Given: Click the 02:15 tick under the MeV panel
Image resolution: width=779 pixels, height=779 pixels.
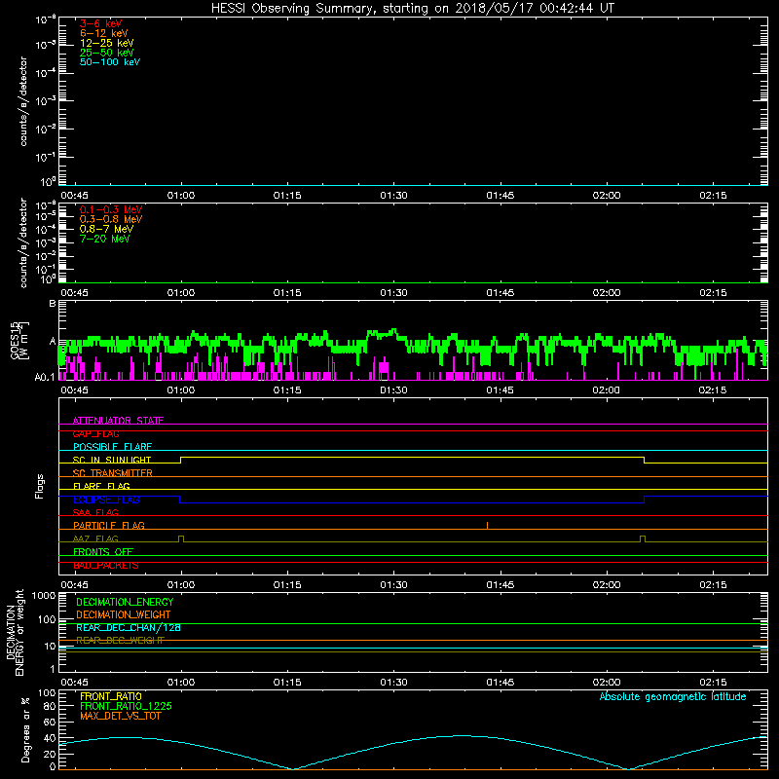Looking at the screenshot, I should pos(713,293).
